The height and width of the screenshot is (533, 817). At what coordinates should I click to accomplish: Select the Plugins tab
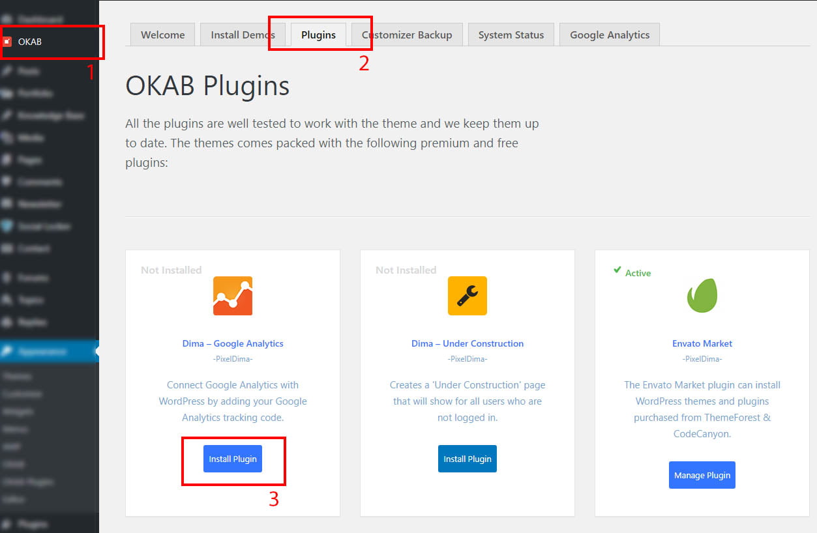318,35
